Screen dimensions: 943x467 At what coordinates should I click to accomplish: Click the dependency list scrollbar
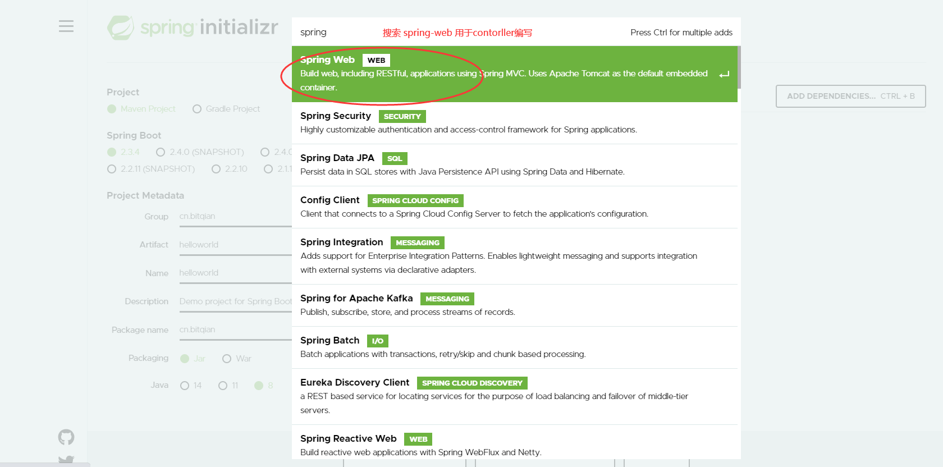click(x=739, y=67)
